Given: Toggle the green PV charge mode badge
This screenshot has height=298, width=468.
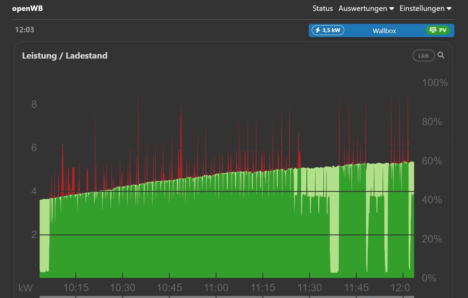Looking at the screenshot, I should point(438,30).
